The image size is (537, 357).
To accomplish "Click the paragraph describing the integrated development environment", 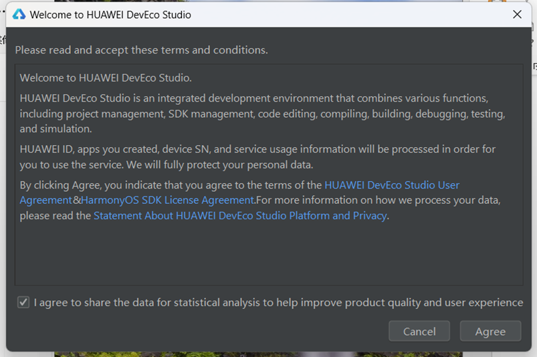I will point(262,113).
